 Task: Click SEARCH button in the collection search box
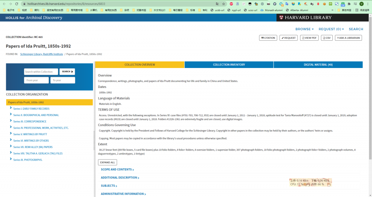[67, 72]
